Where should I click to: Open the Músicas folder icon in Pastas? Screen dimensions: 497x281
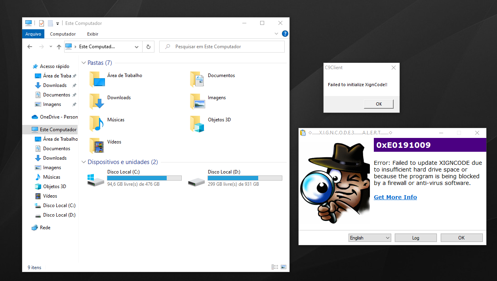tap(97, 123)
